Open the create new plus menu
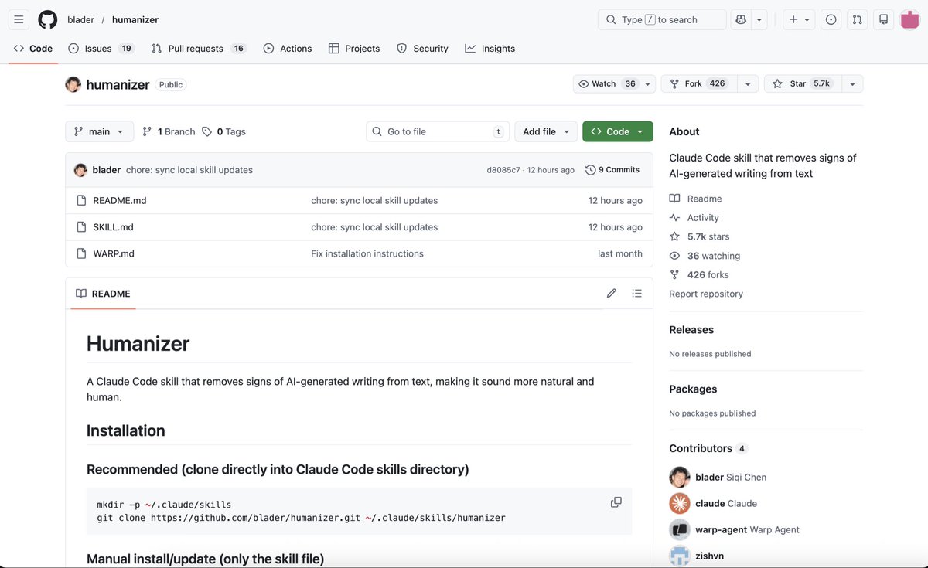This screenshot has width=928, height=568. click(x=800, y=19)
